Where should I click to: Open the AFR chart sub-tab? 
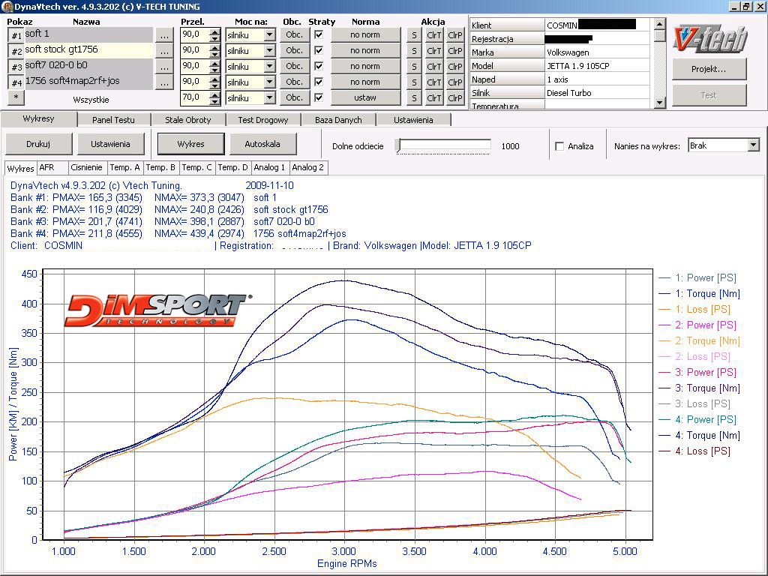[x=47, y=168]
